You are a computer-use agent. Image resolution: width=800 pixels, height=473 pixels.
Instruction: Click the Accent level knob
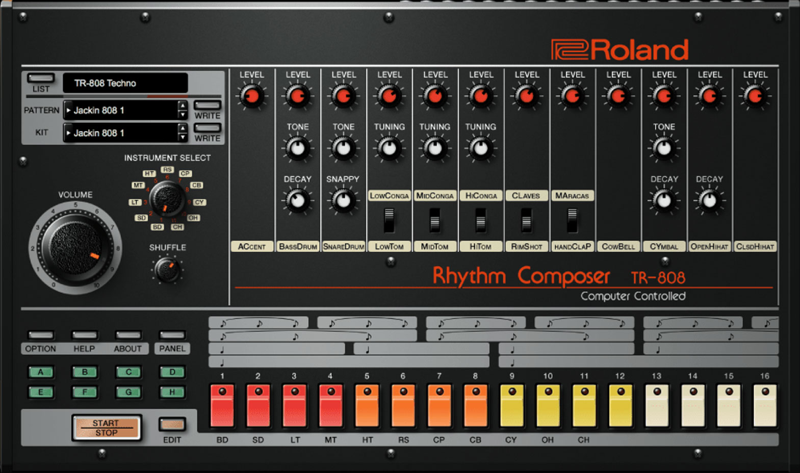coord(252,96)
